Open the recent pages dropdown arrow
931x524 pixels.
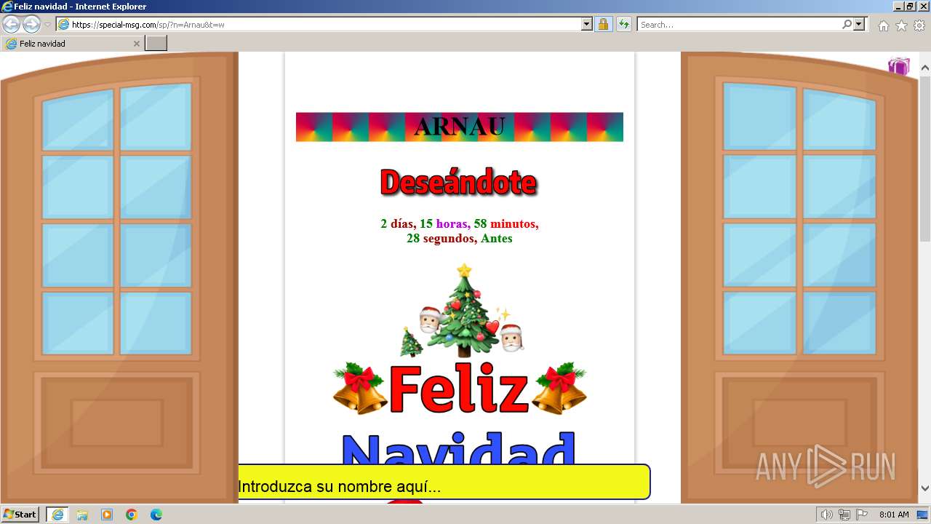tap(47, 25)
